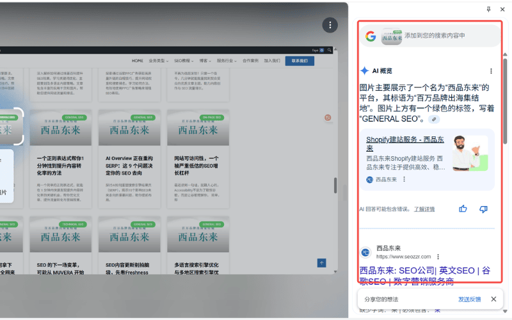Open 加入我们 navigation item

272,61
